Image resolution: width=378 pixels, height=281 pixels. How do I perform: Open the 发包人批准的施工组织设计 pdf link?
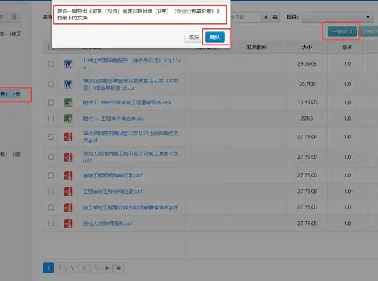(130, 157)
